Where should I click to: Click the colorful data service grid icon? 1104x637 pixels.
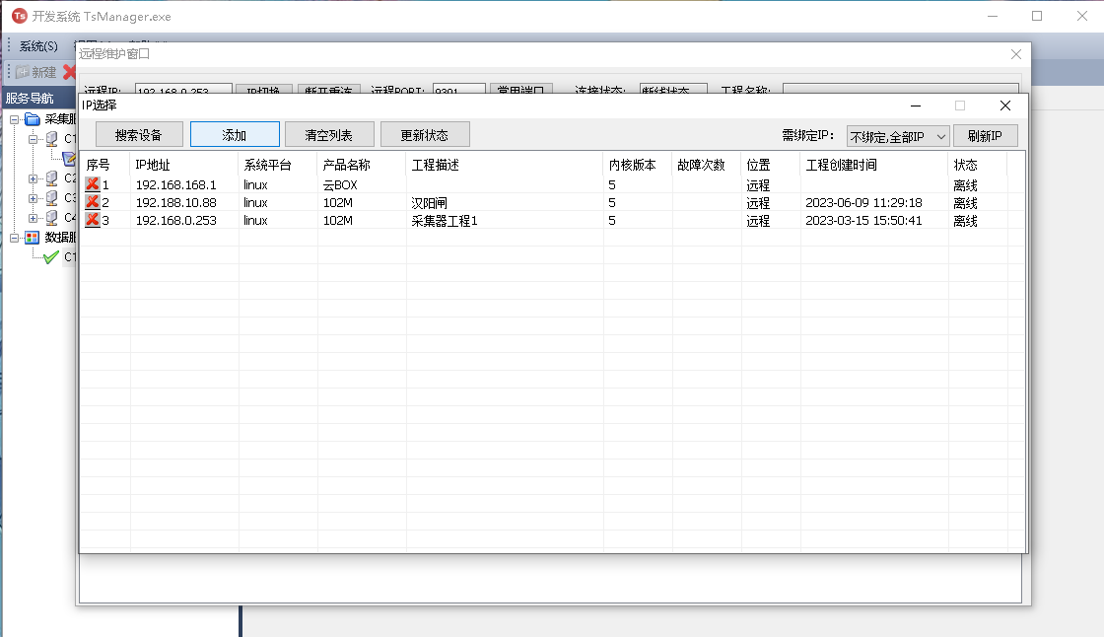click(x=33, y=238)
